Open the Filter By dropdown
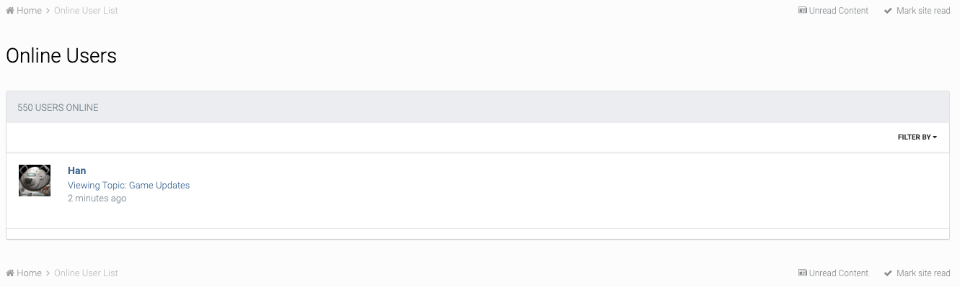Viewport: 960px width, 287px height. click(x=917, y=137)
